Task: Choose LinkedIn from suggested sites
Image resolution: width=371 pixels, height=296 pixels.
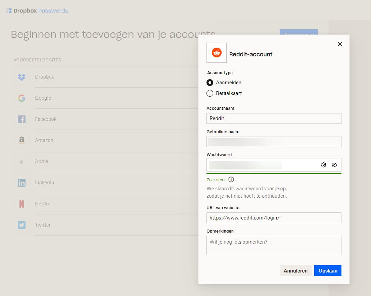Action: tap(45, 183)
